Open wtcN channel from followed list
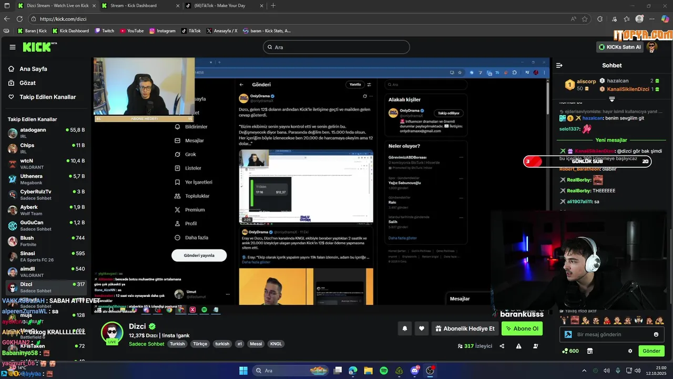Screen dimensions: 673x379 point(46,164)
